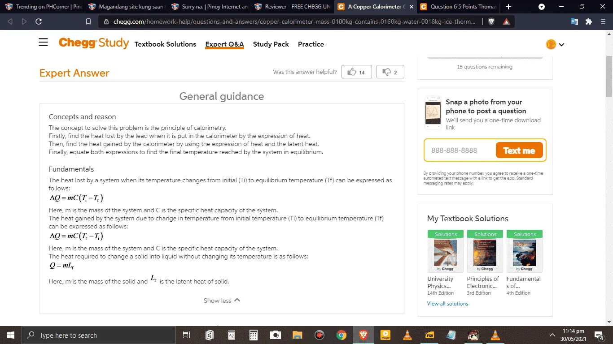Open Calculator from taskbar
613x344 pixels.
point(254,335)
